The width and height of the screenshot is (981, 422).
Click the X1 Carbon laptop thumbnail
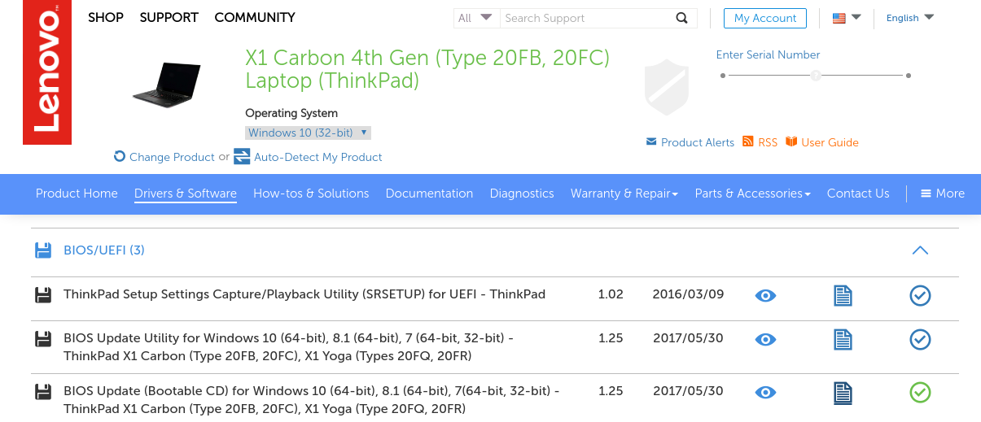(166, 85)
